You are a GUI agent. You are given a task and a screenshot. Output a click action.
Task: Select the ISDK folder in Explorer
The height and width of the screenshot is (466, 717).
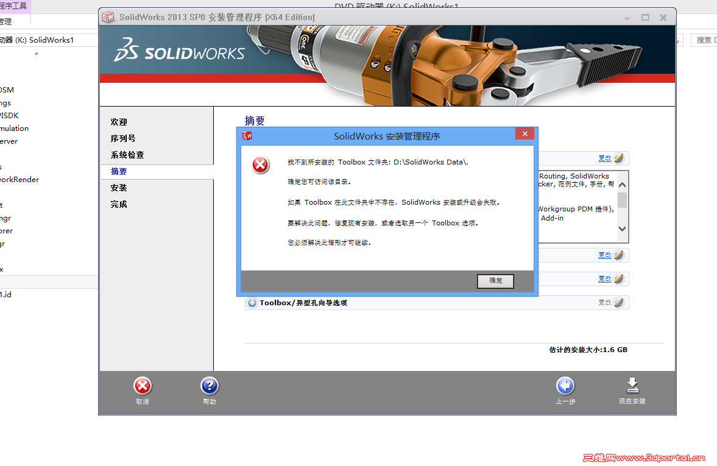[x=9, y=116]
